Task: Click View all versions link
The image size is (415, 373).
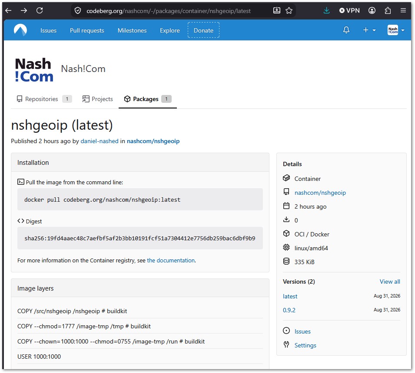Action: click(x=390, y=281)
